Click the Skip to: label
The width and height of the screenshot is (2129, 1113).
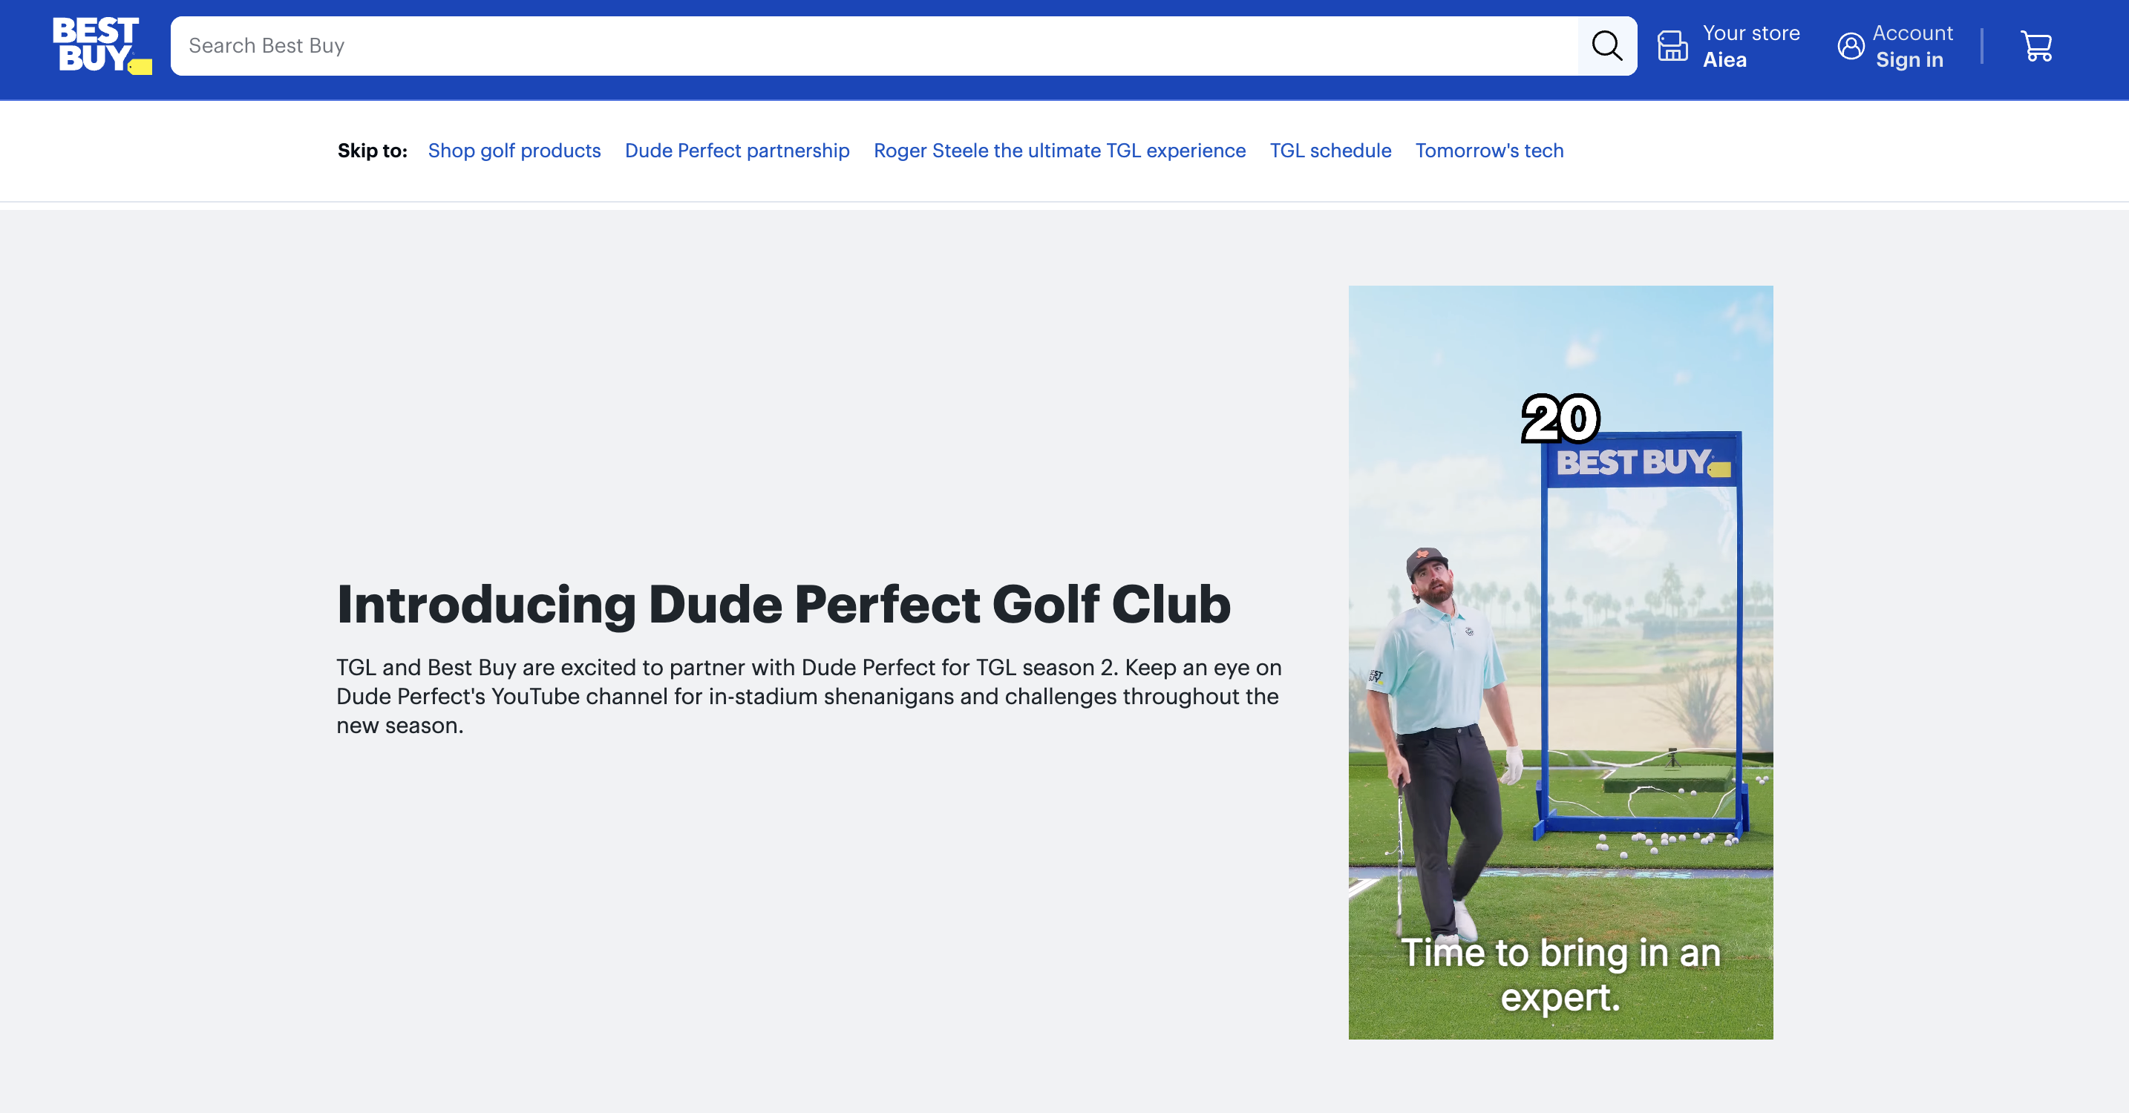click(x=373, y=151)
